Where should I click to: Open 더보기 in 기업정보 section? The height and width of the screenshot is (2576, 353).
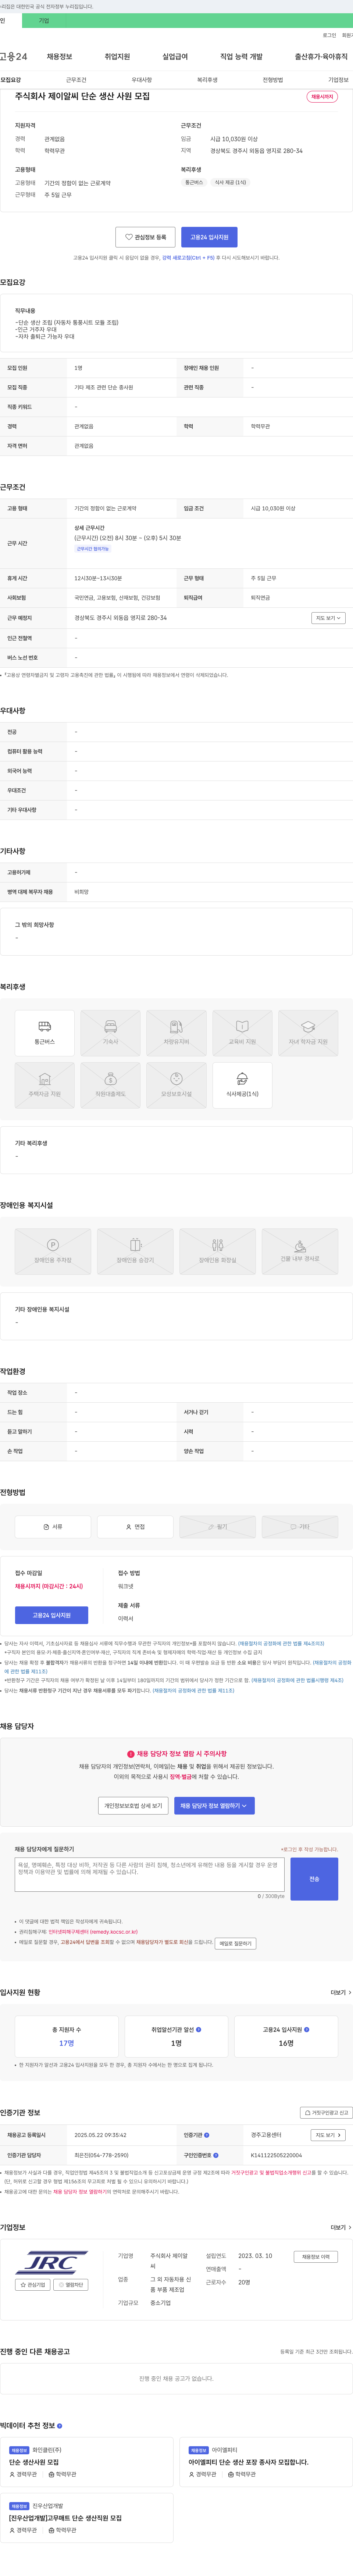pyautogui.click(x=341, y=2227)
